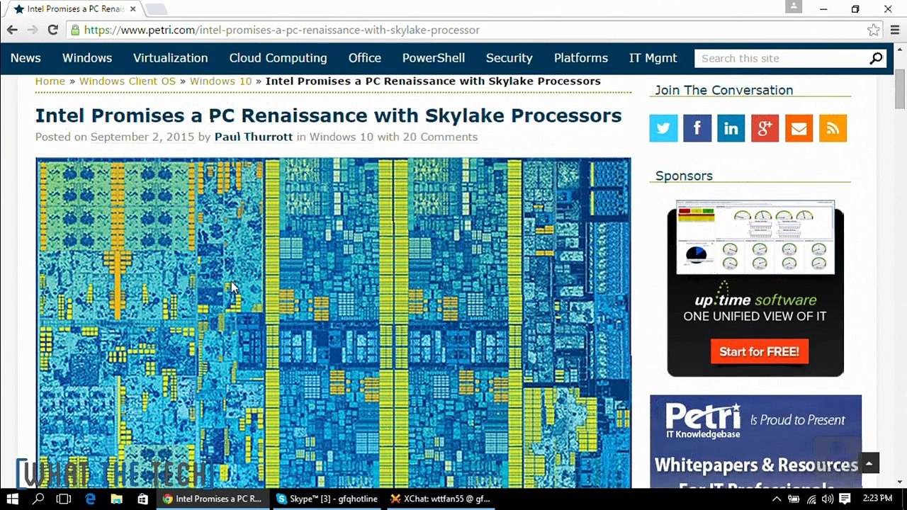Select Chrome Intel Promises taskbar button

pyautogui.click(x=213, y=499)
